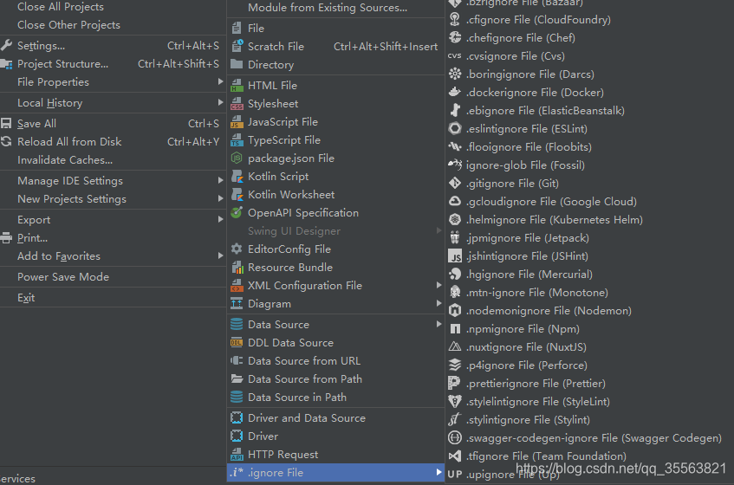
Task: Click the ESLint icon for .eslintignore
Action: 455,129
